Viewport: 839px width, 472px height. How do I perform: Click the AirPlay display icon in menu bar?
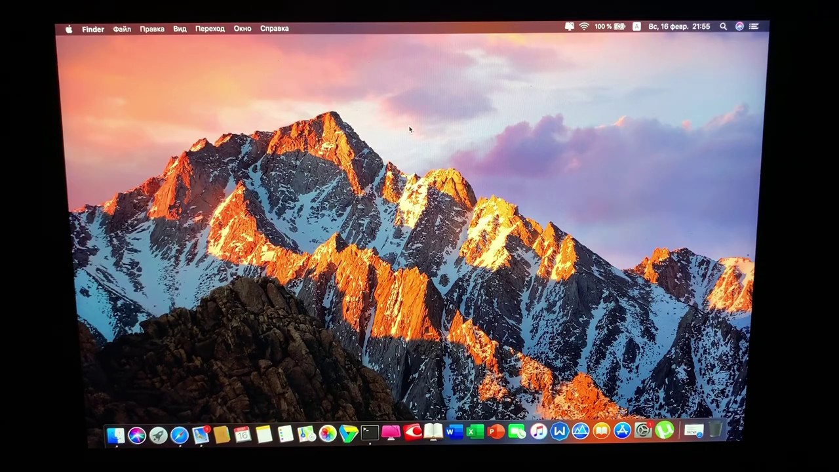(x=569, y=27)
